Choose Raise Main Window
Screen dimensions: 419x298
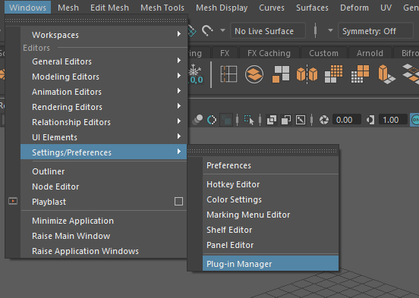tap(103, 236)
